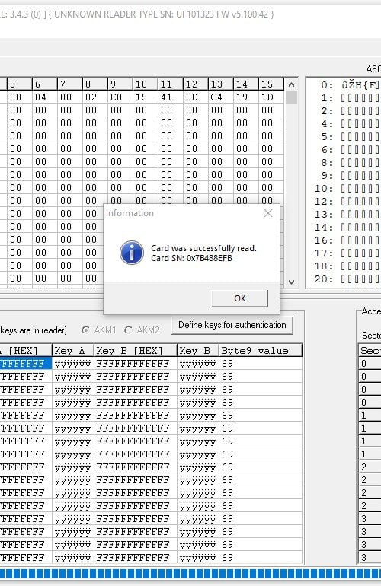The height and width of the screenshot is (586, 381).
Task: Click the blue info icon in dialog
Action: tap(132, 253)
